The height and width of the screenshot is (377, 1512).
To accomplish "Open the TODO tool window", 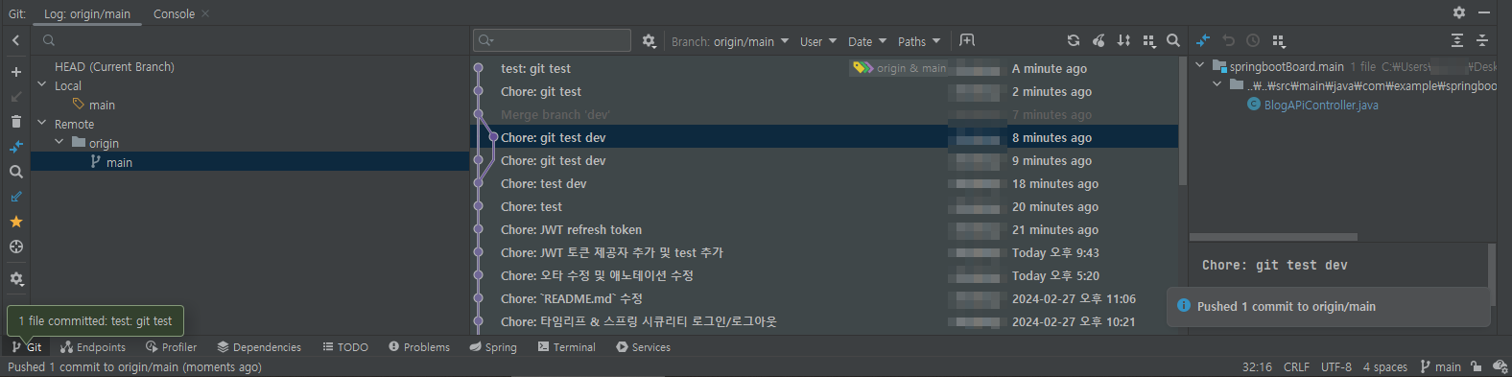I will pos(345,347).
